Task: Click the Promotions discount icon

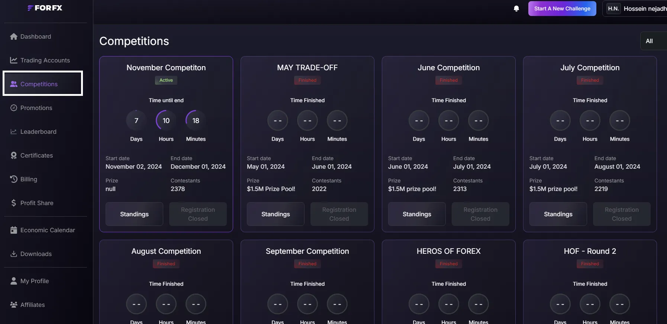Action: pyautogui.click(x=13, y=108)
